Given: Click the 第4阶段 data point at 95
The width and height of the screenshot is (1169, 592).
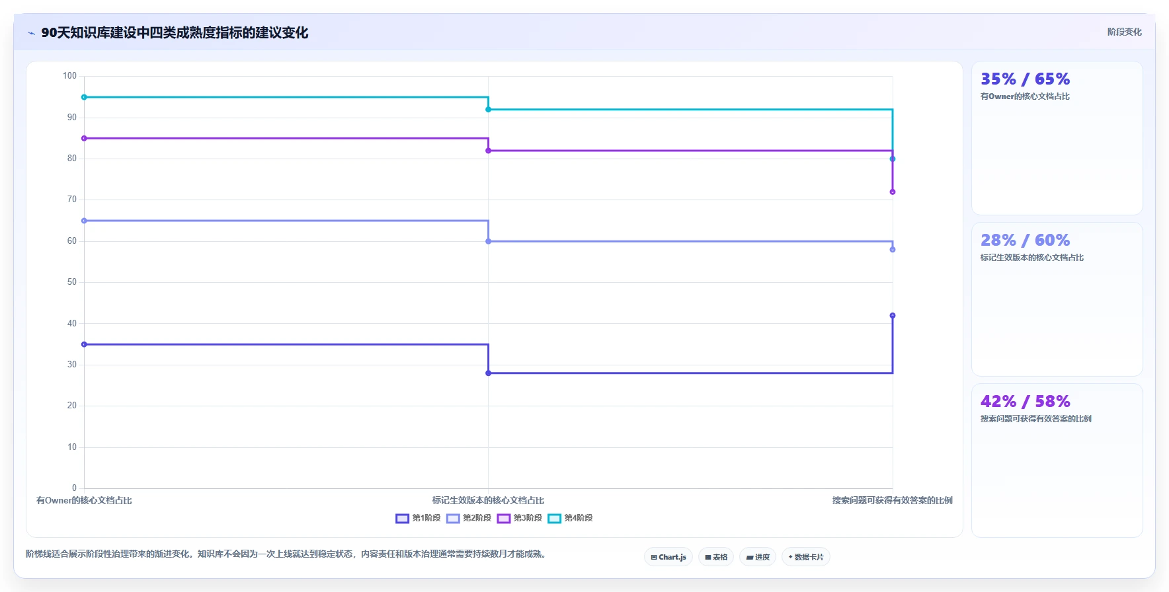Looking at the screenshot, I should tap(84, 97).
